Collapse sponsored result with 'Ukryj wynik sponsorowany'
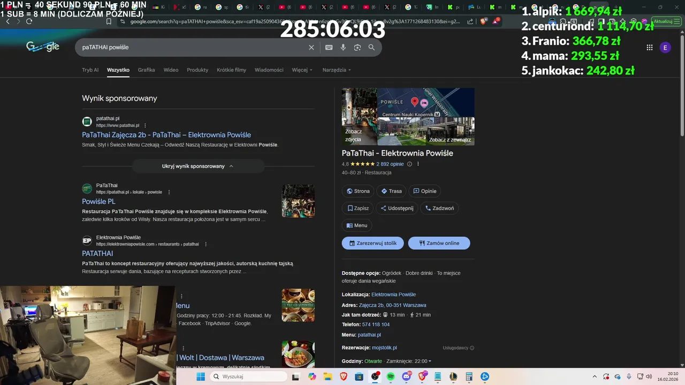Viewport: 685px width, 385px height. (198, 166)
